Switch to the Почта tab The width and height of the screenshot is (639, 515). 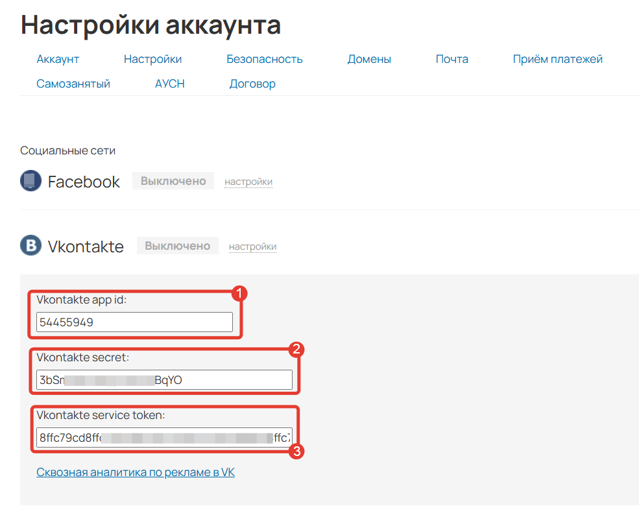(x=452, y=58)
